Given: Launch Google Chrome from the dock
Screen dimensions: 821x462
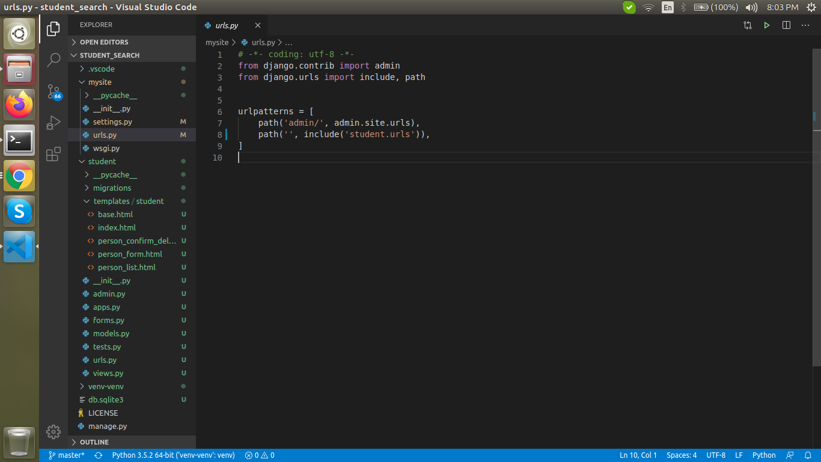Looking at the screenshot, I should tap(19, 176).
